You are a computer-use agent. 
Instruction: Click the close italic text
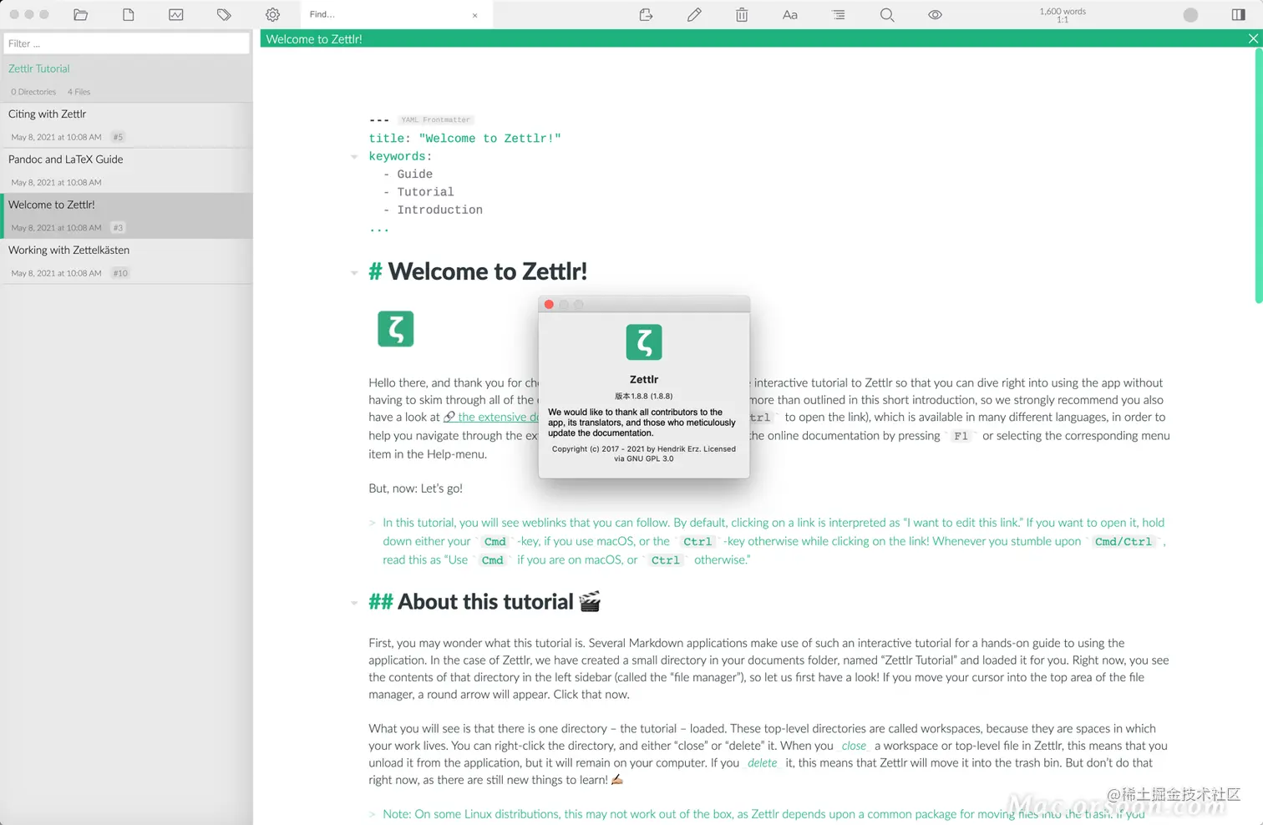[x=854, y=746]
